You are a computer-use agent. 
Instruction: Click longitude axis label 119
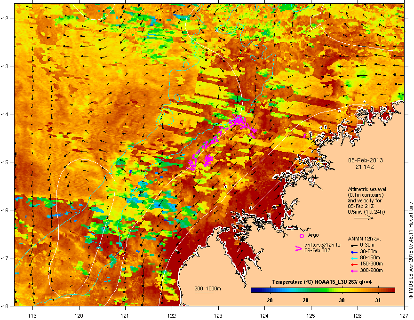click(x=32, y=315)
